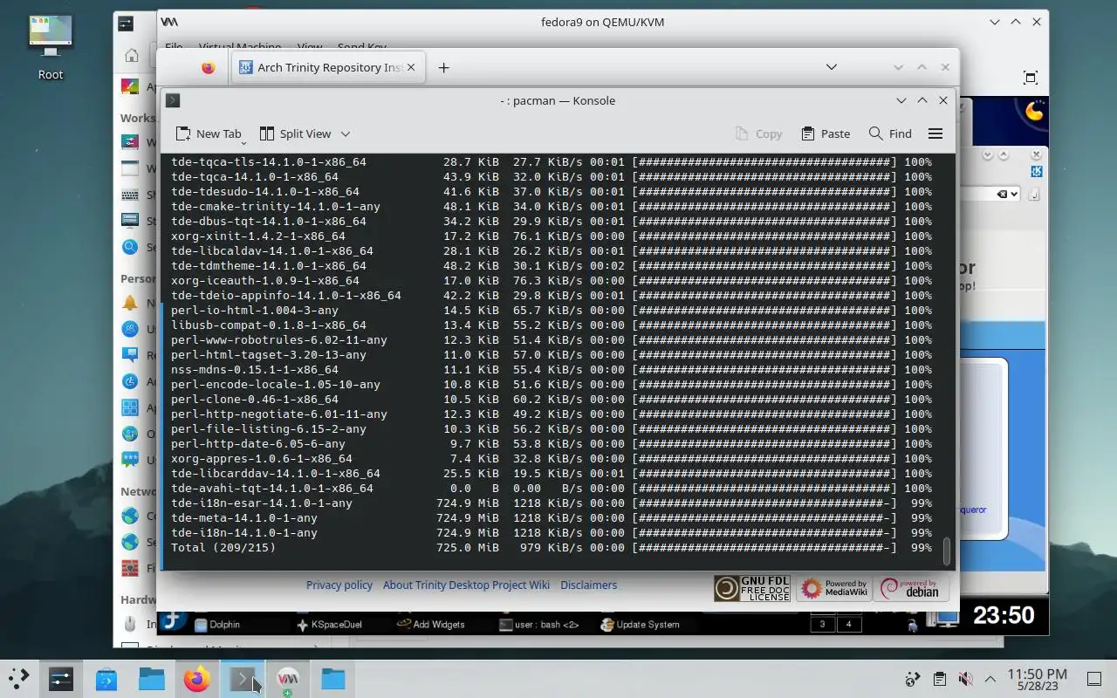Open About Trinity Desktop Project Wiki link
The height and width of the screenshot is (698, 1117).
click(x=466, y=585)
